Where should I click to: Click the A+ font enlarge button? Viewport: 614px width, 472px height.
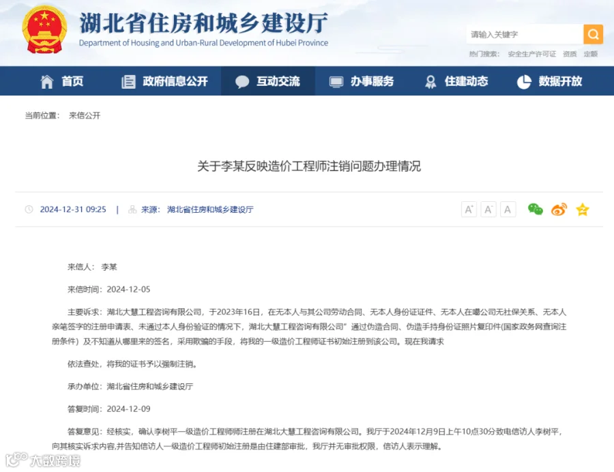[469, 209]
